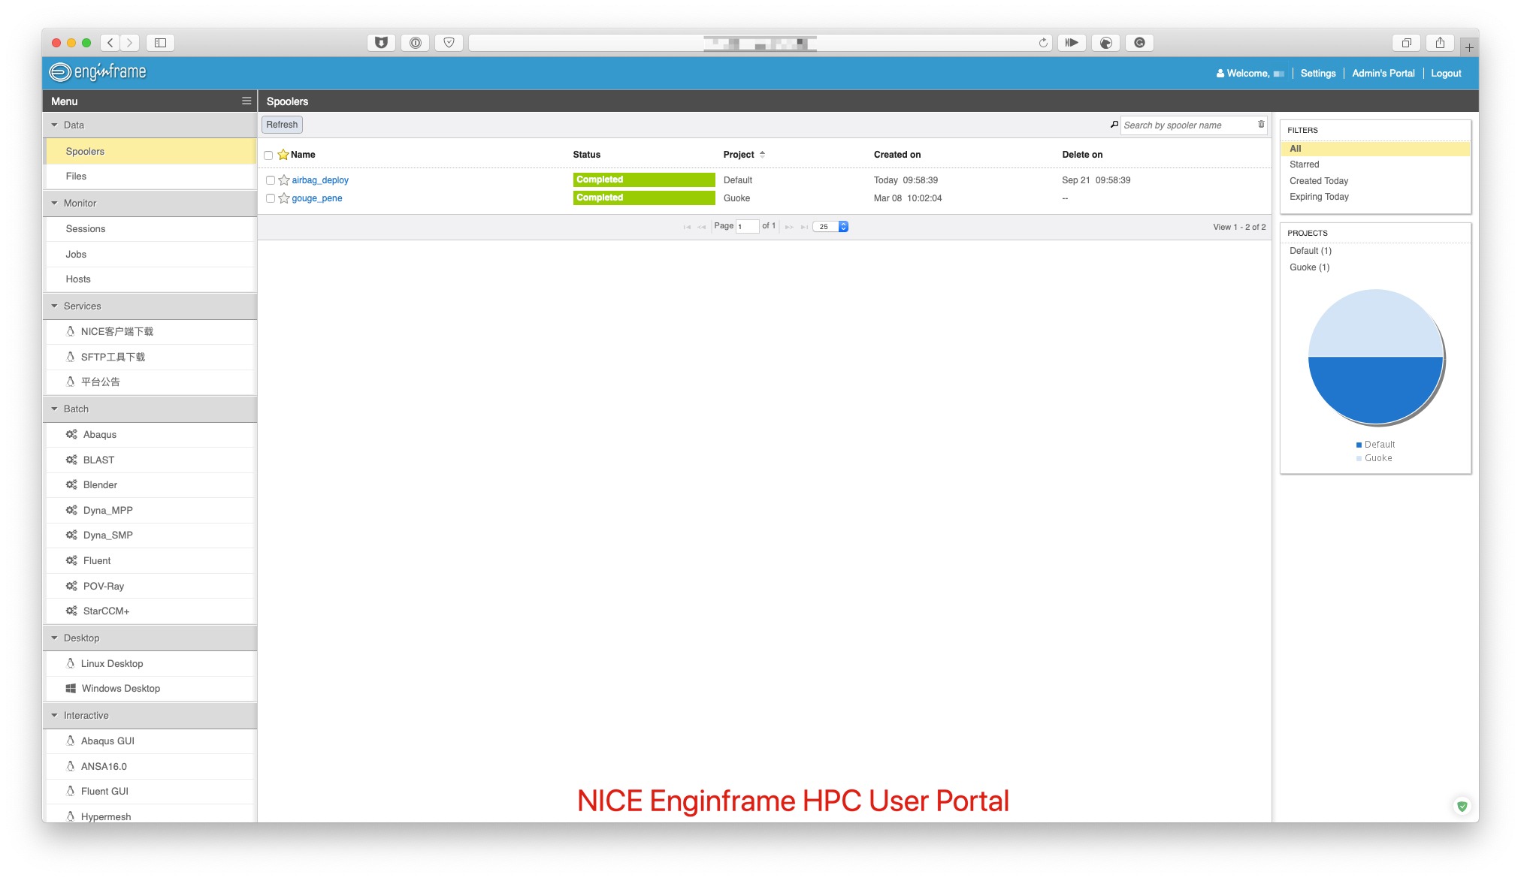The height and width of the screenshot is (878, 1521).
Task: Open Admin's Portal link
Action: pyautogui.click(x=1383, y=73)
